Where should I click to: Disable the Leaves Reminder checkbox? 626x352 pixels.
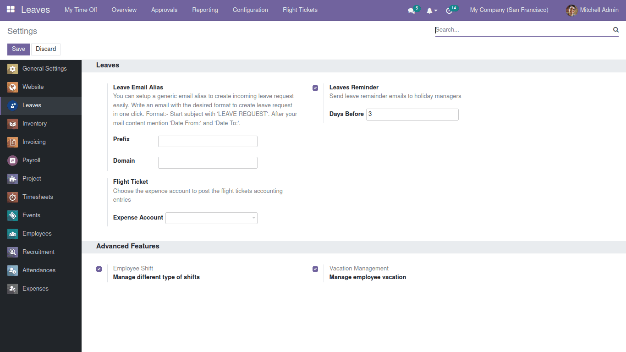[315, 88]
